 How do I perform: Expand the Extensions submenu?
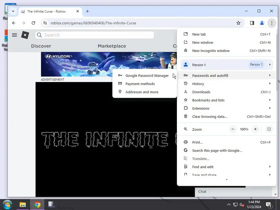(227, 108)
